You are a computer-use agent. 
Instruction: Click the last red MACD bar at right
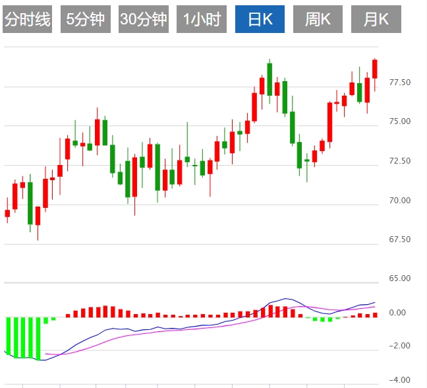click(x=375, y=315)
